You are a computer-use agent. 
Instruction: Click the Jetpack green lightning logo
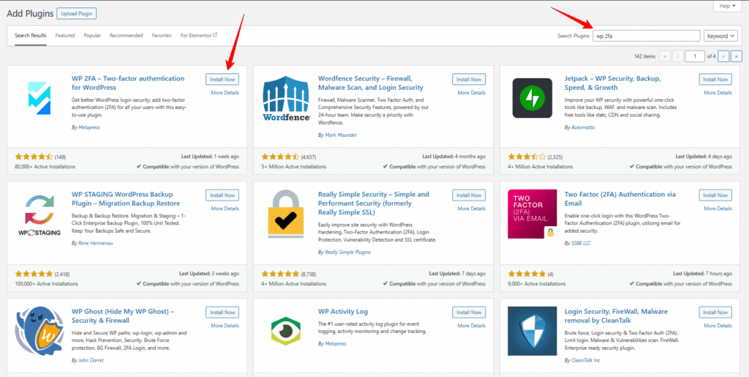pos(532,98)
